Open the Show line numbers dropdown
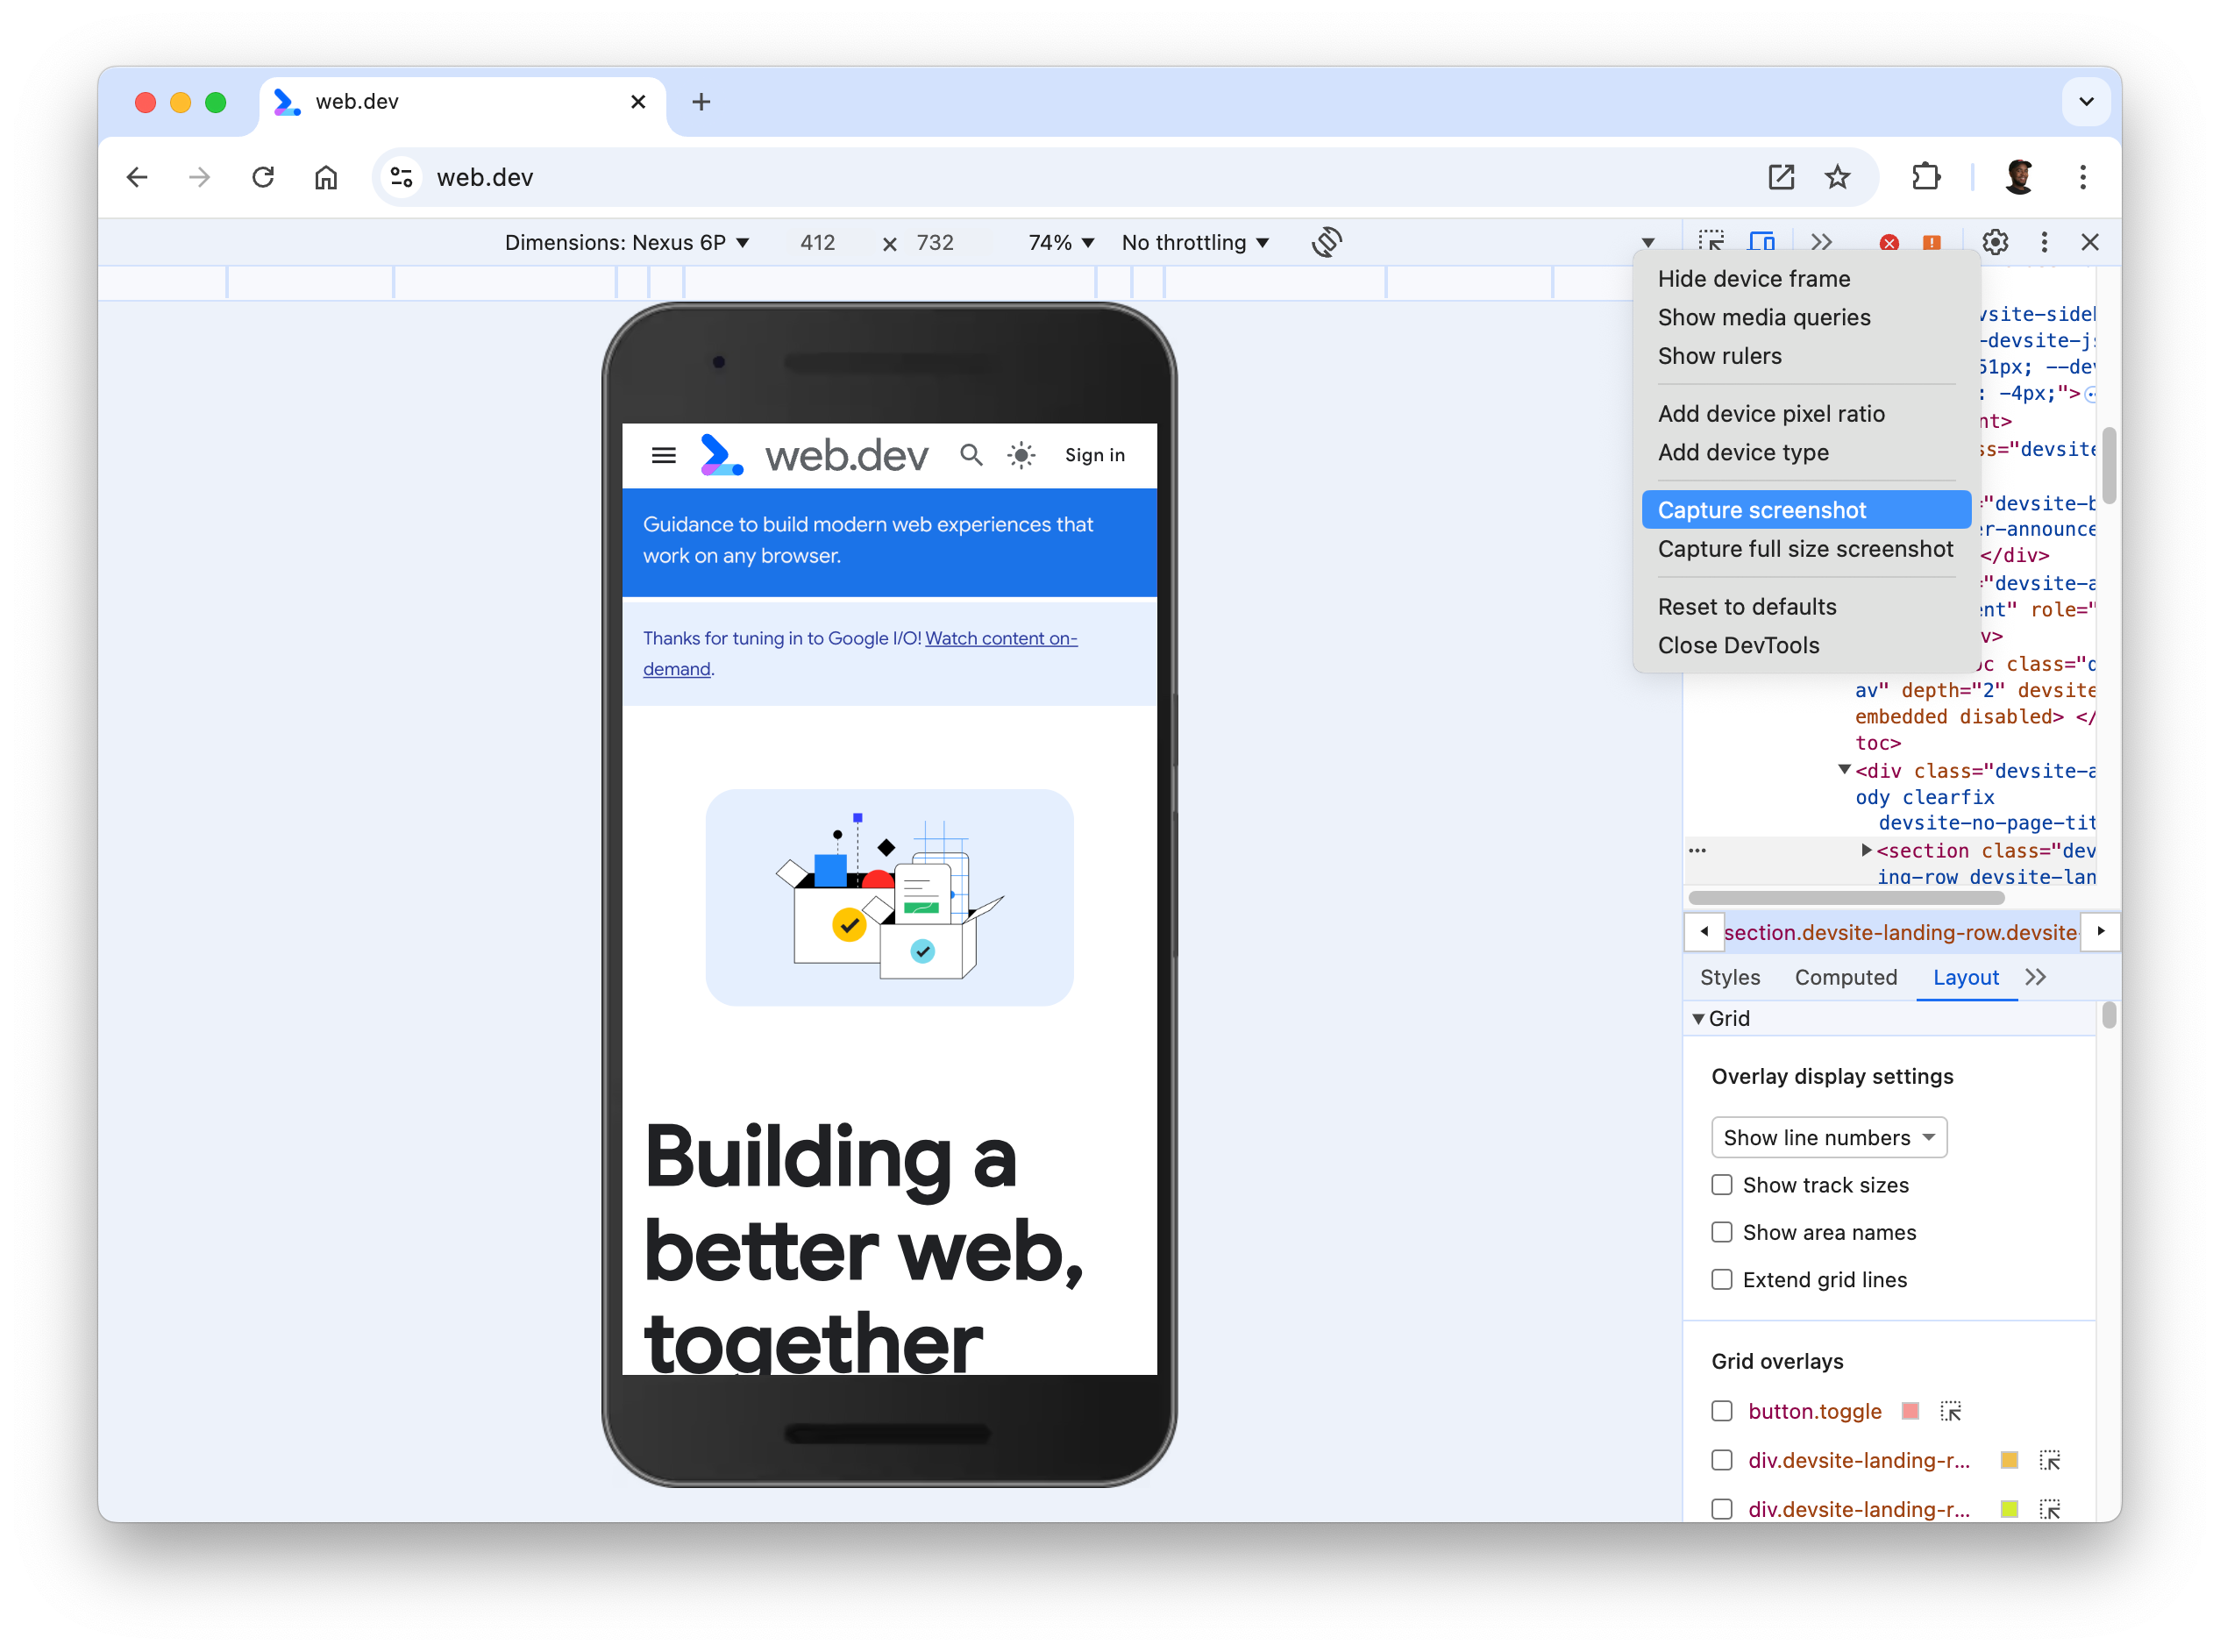The height and width of the screenshot is (1652, 2220). [1826, 1136]
